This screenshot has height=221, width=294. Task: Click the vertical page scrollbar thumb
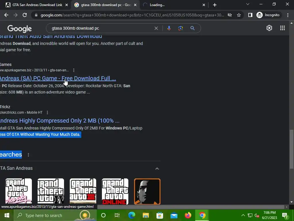click(291, 149)
